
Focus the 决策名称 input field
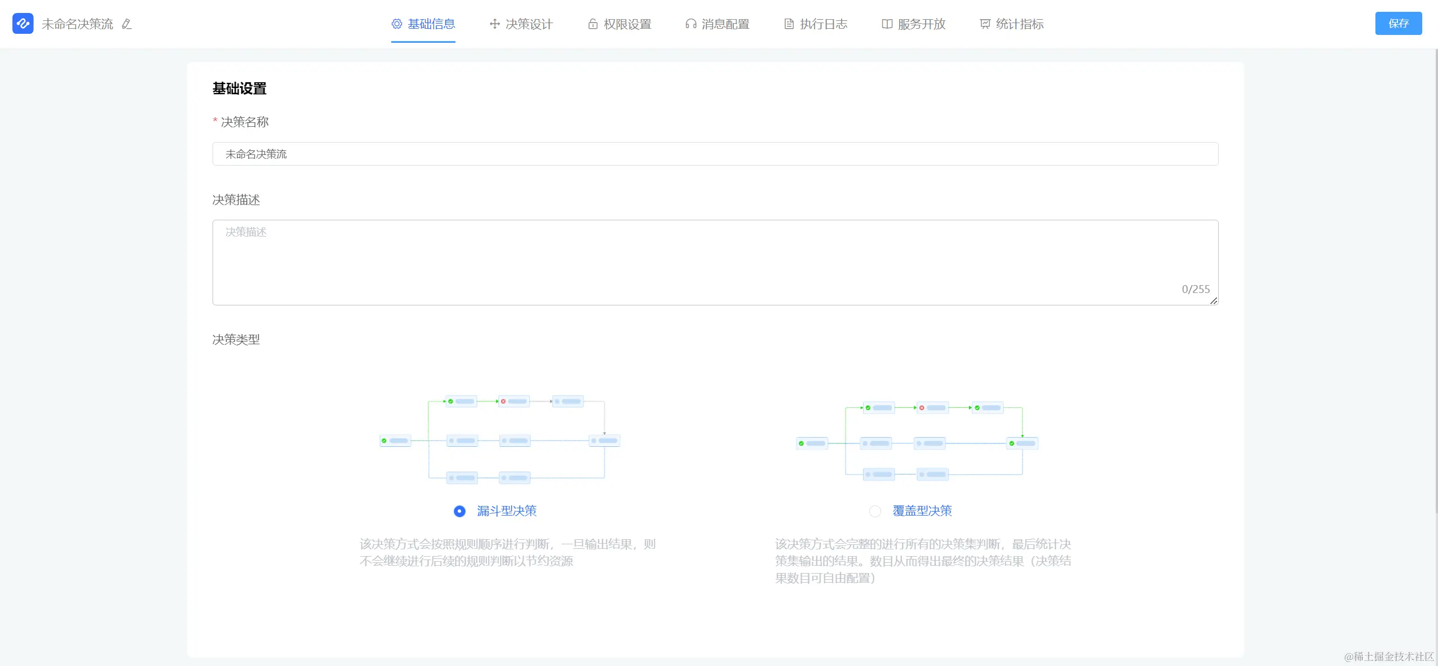click(x=715, y=154)
